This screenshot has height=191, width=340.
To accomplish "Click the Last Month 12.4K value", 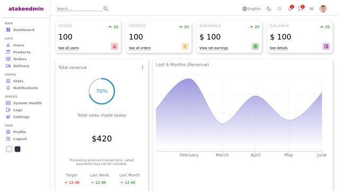I will pyautogui.click(x=128, y=183).
